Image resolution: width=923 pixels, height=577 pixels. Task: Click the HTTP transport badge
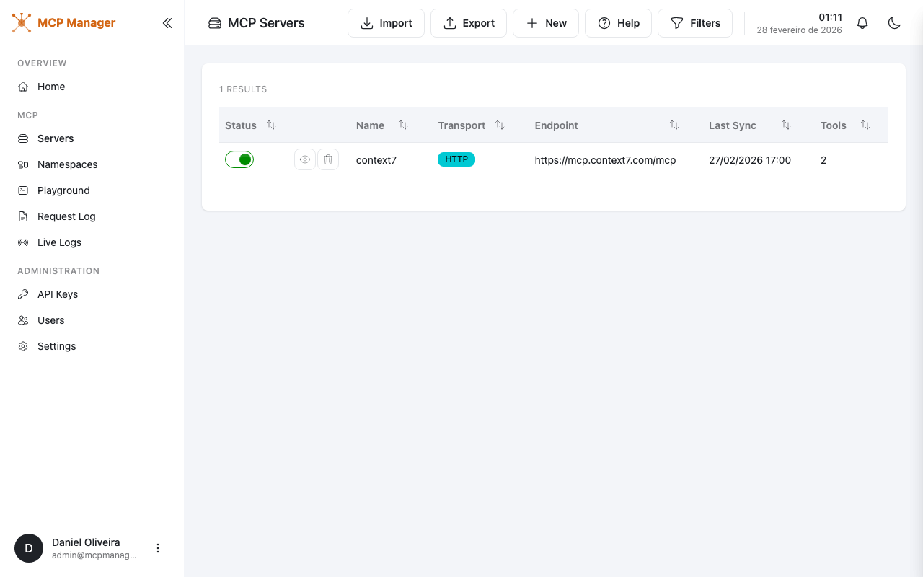(456, 159)
